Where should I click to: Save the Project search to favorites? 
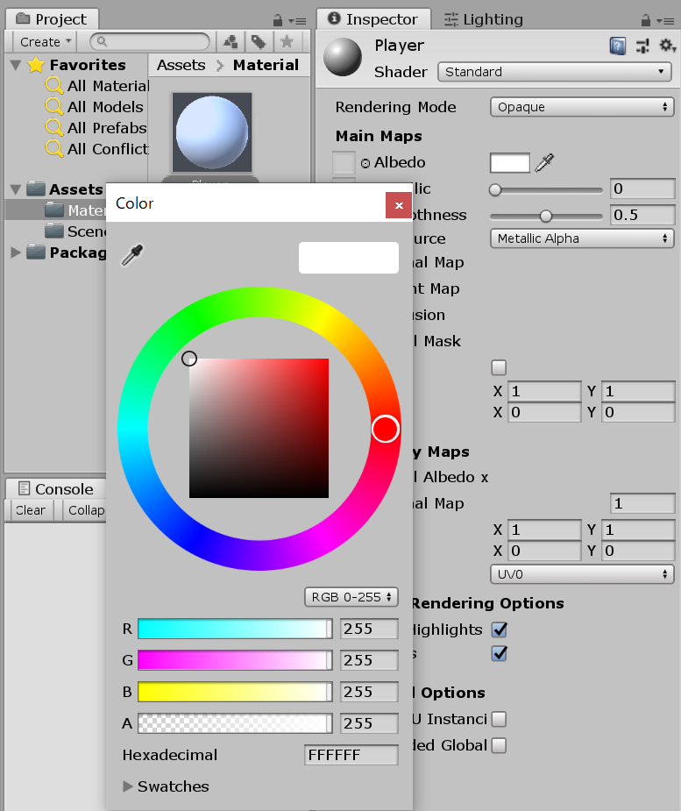point(287,41)
